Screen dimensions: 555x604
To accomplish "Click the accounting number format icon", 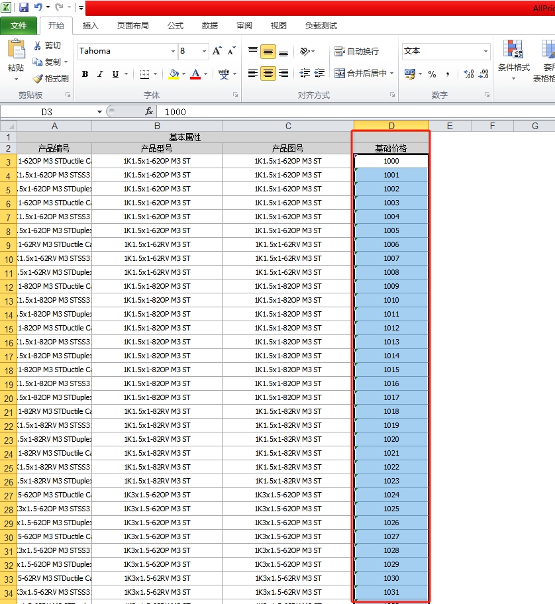I will pyautogui.click(x=410, y=74).
